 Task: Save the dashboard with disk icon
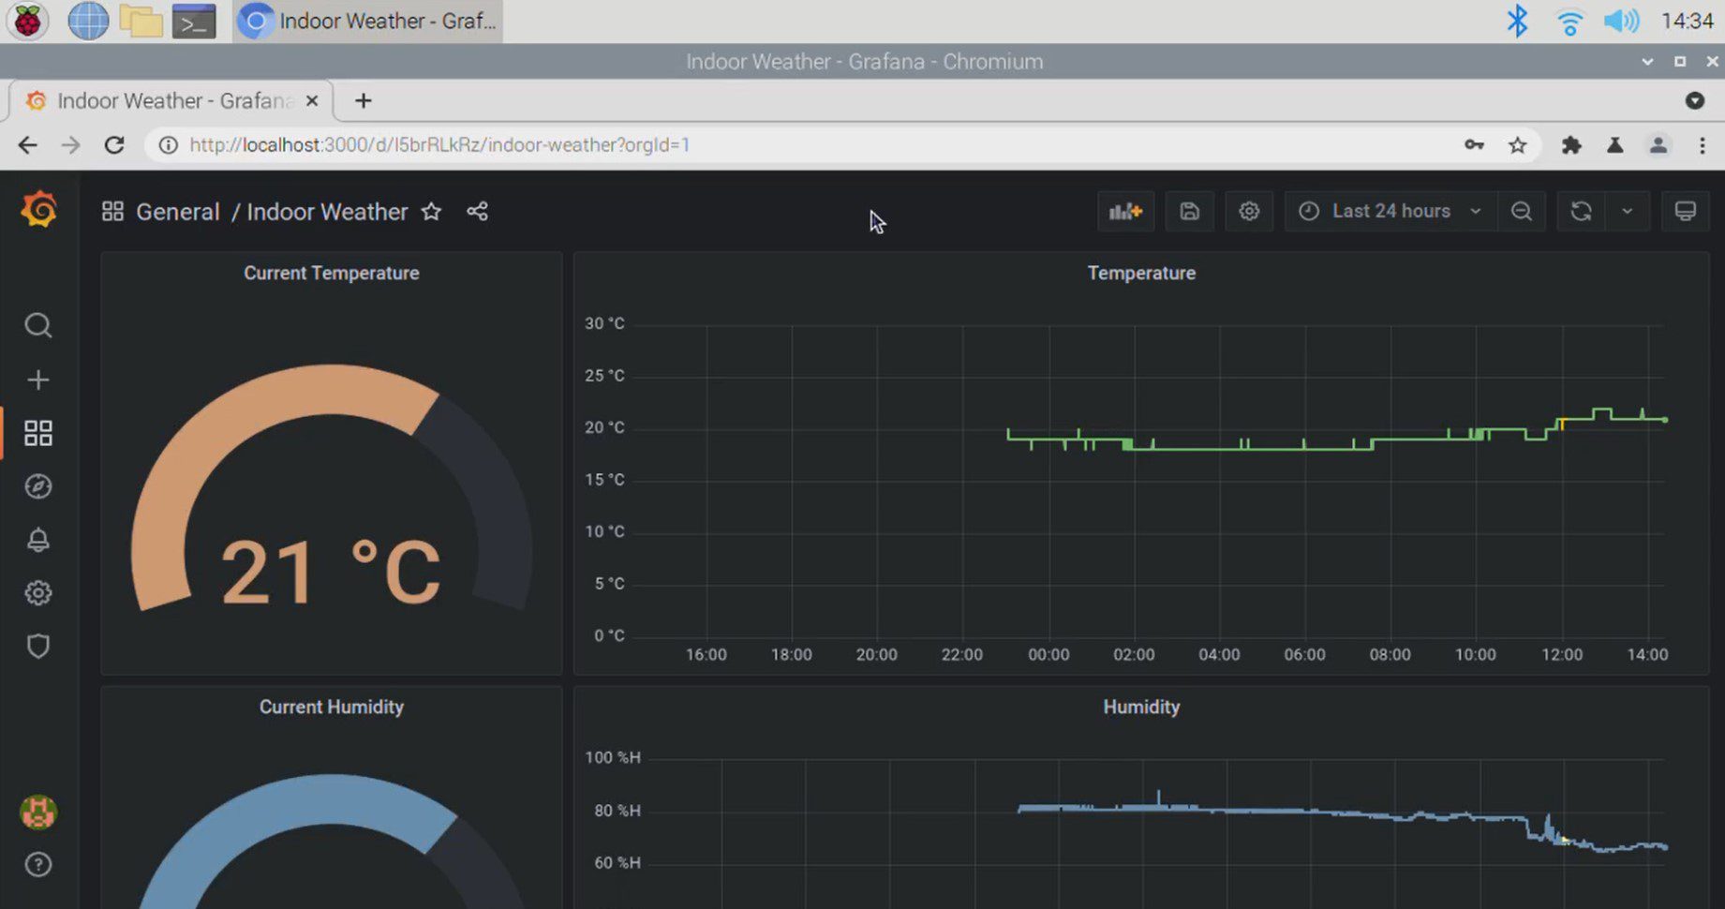point(1189,212)
